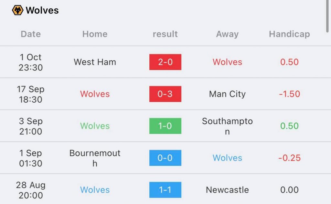331x204 pixels.
Task: Select West Ham home team
Action: (x=95, y=62)
